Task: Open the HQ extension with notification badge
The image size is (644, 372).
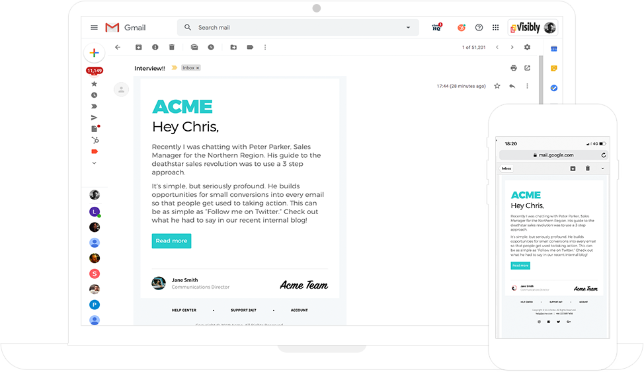Action: click(x=437, y=27)
